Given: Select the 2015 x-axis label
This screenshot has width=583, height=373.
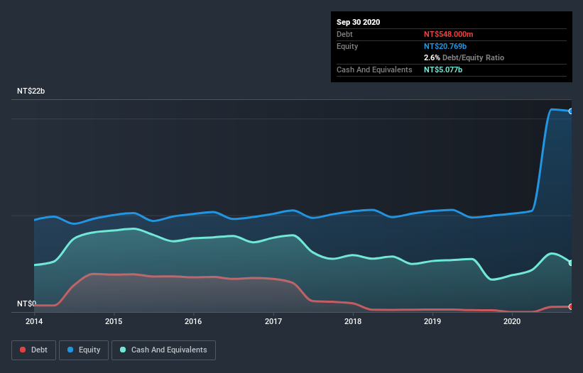Looking at the screenshot, I should coord(114,321).
